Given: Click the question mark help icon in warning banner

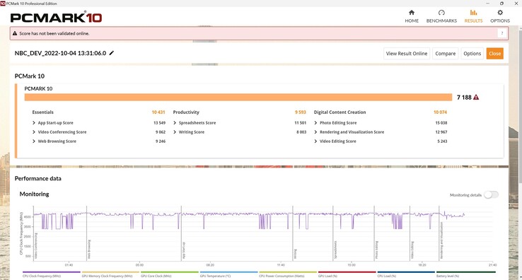Looking at the screenshot, I should click(502, 33).
